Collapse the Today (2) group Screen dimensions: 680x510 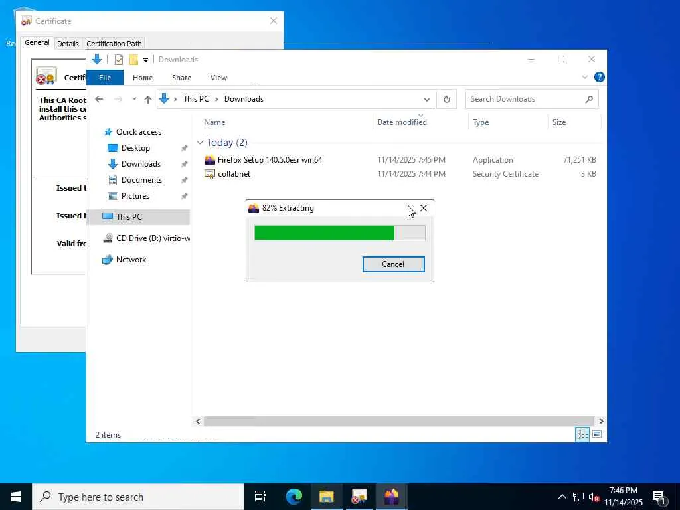[x=200, y=143]
